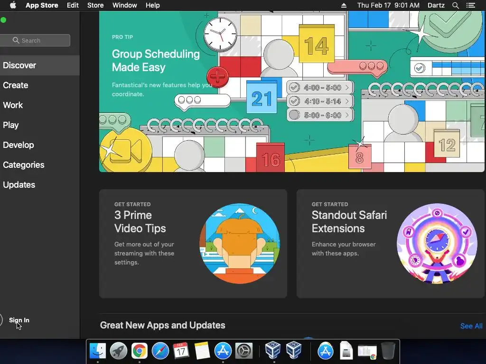
Task: Click Sign In at sidebar bottom
Action: 19,320
